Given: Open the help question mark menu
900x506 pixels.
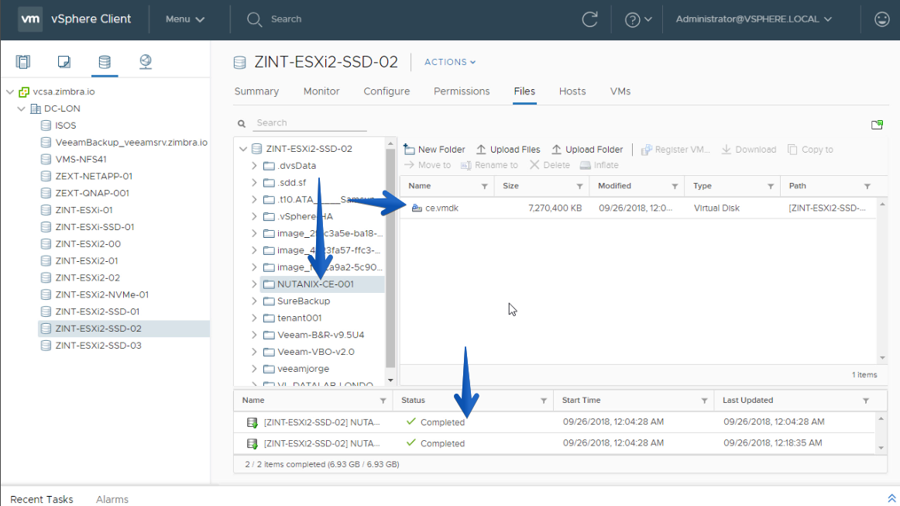Looking at the screenshot, I should point(637,19).
